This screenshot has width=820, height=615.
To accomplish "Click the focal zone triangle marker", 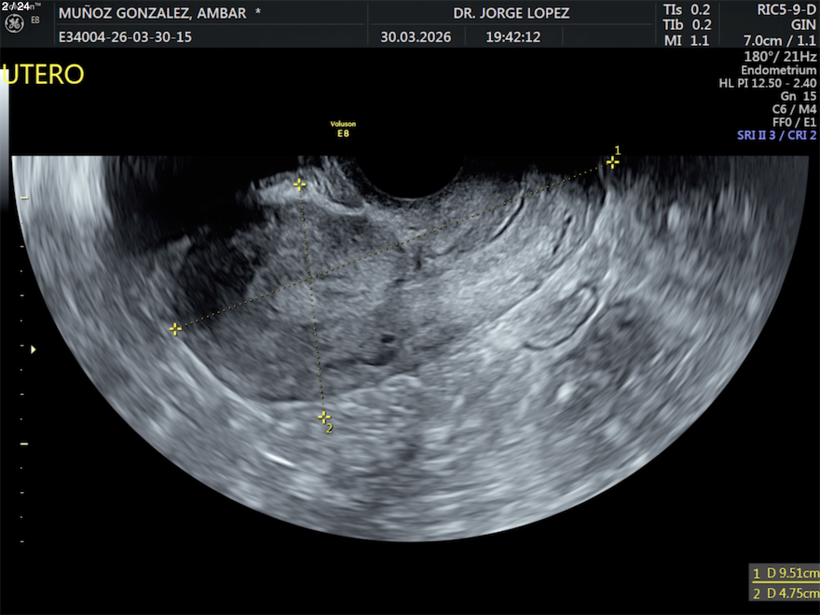I will pos(33,349).
